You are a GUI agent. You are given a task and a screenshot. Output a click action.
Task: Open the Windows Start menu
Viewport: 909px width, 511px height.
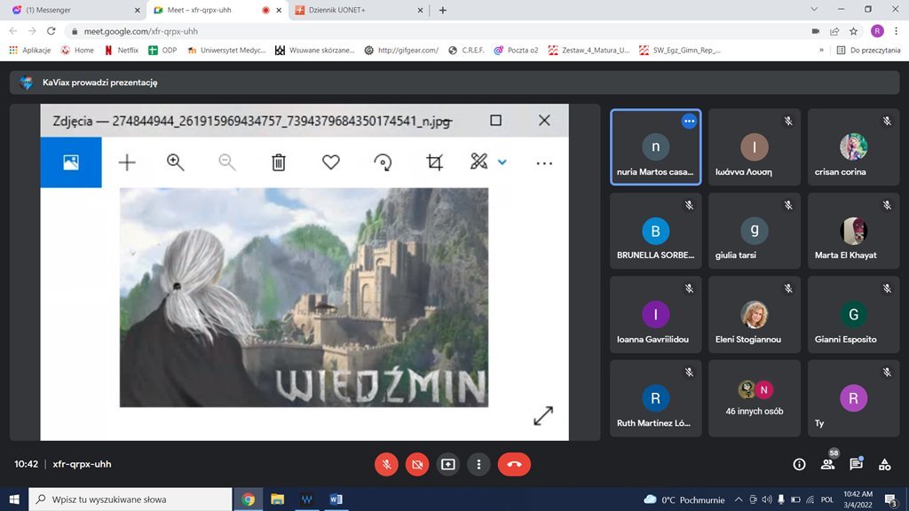14,499
